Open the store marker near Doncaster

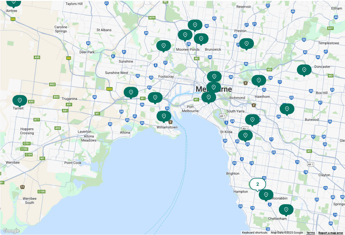tap(304, 70)
